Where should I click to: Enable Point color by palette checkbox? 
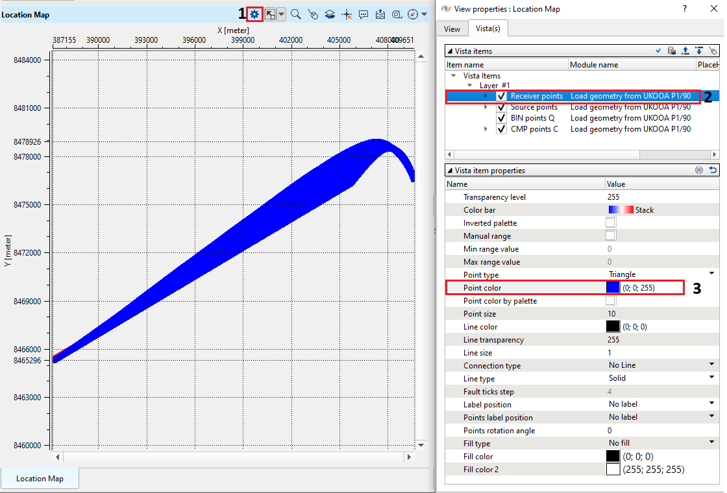611,301
